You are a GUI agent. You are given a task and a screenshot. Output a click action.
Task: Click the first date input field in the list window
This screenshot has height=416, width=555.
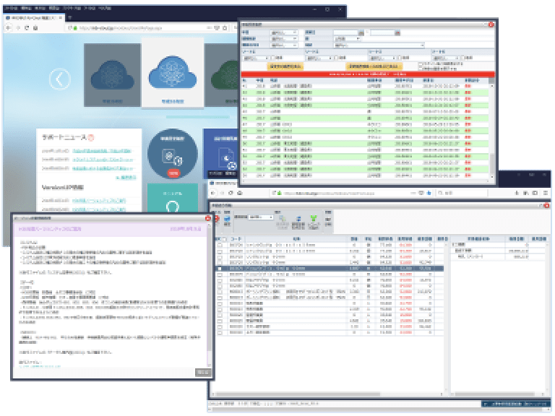click(346, 32)
